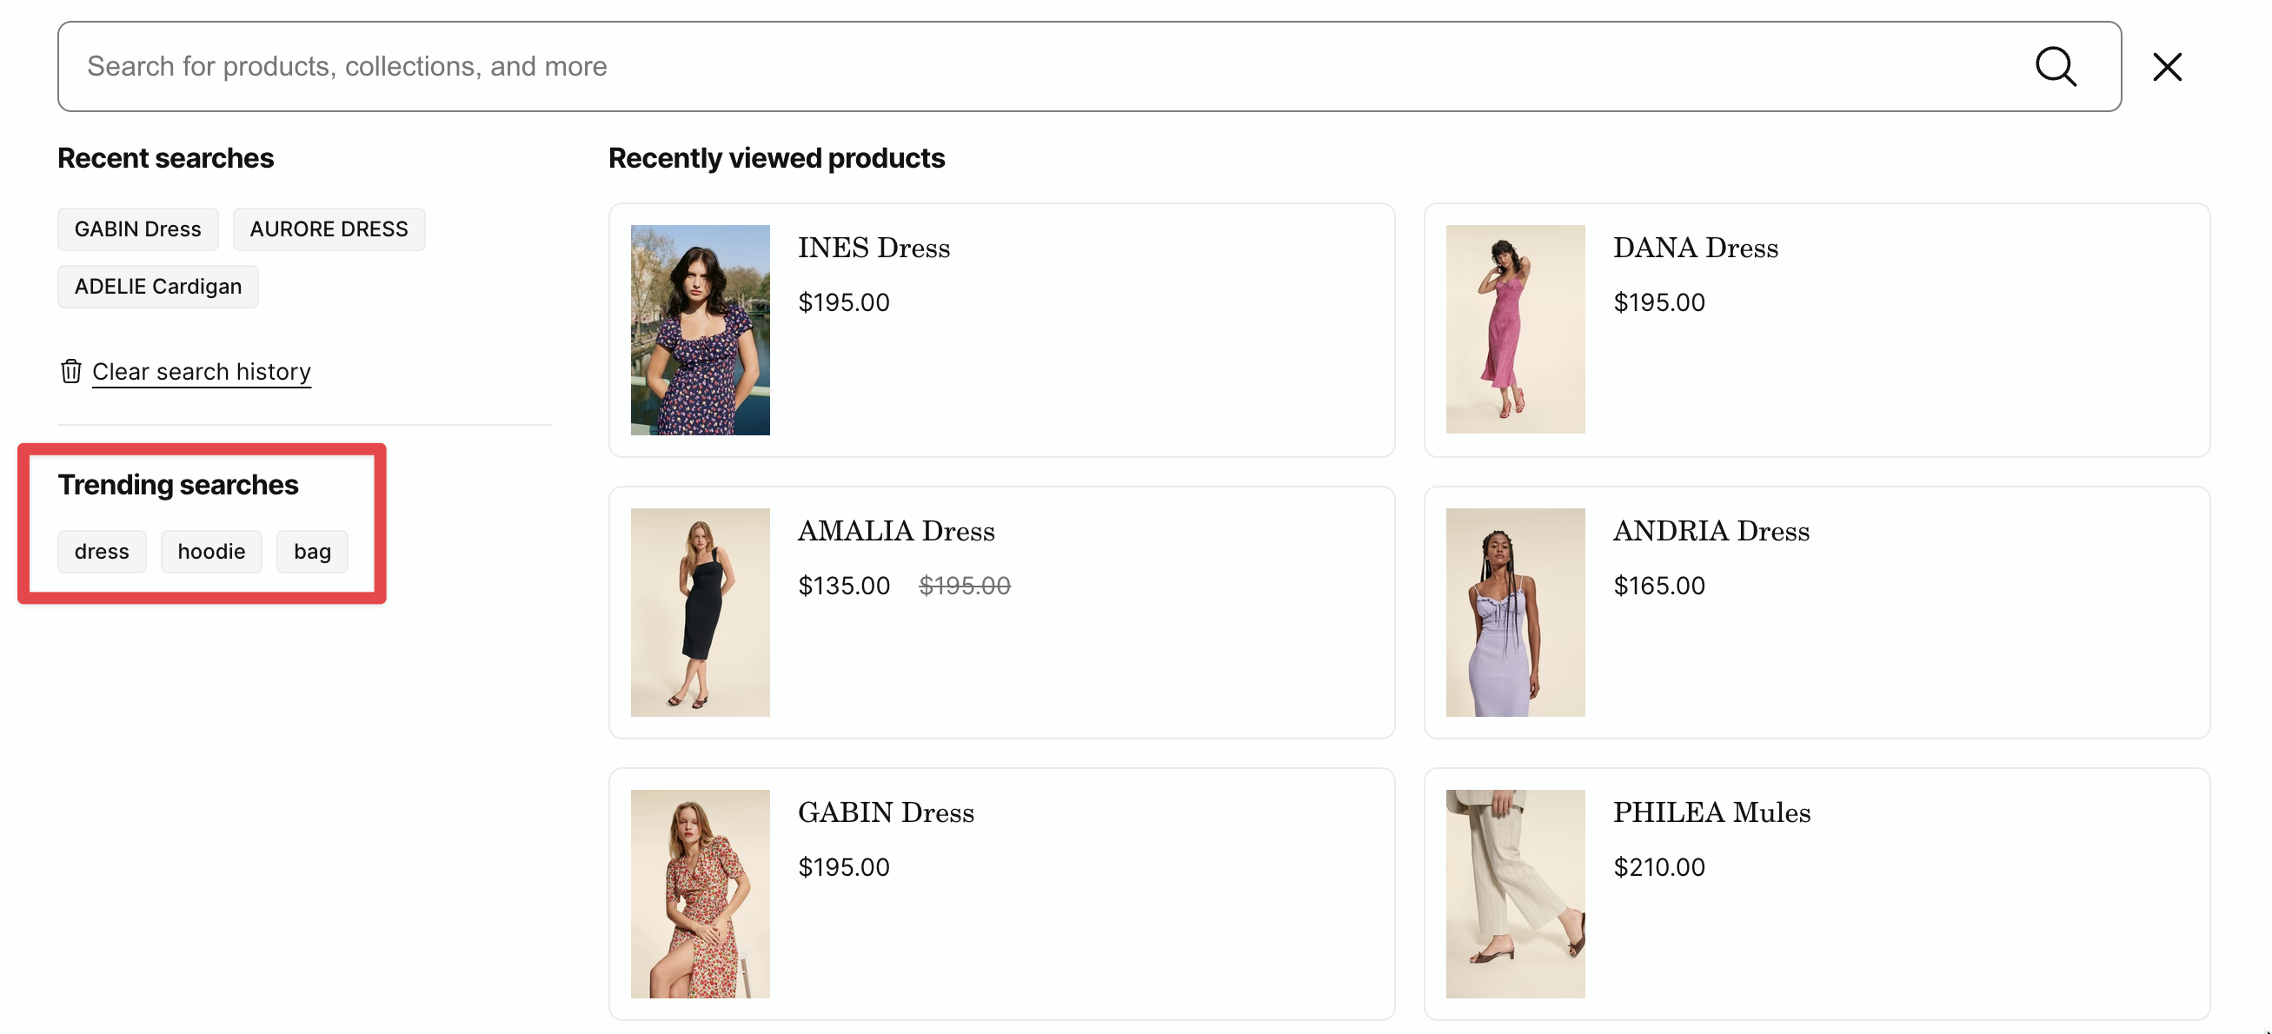
Task: Open the GABIN Dress product image
Action: point(700,894)
